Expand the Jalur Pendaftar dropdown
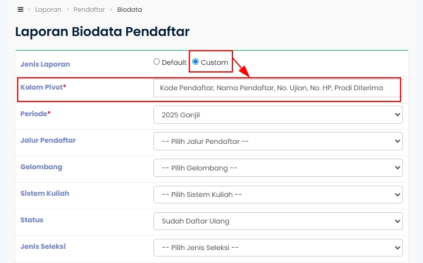 coord(277,141)
